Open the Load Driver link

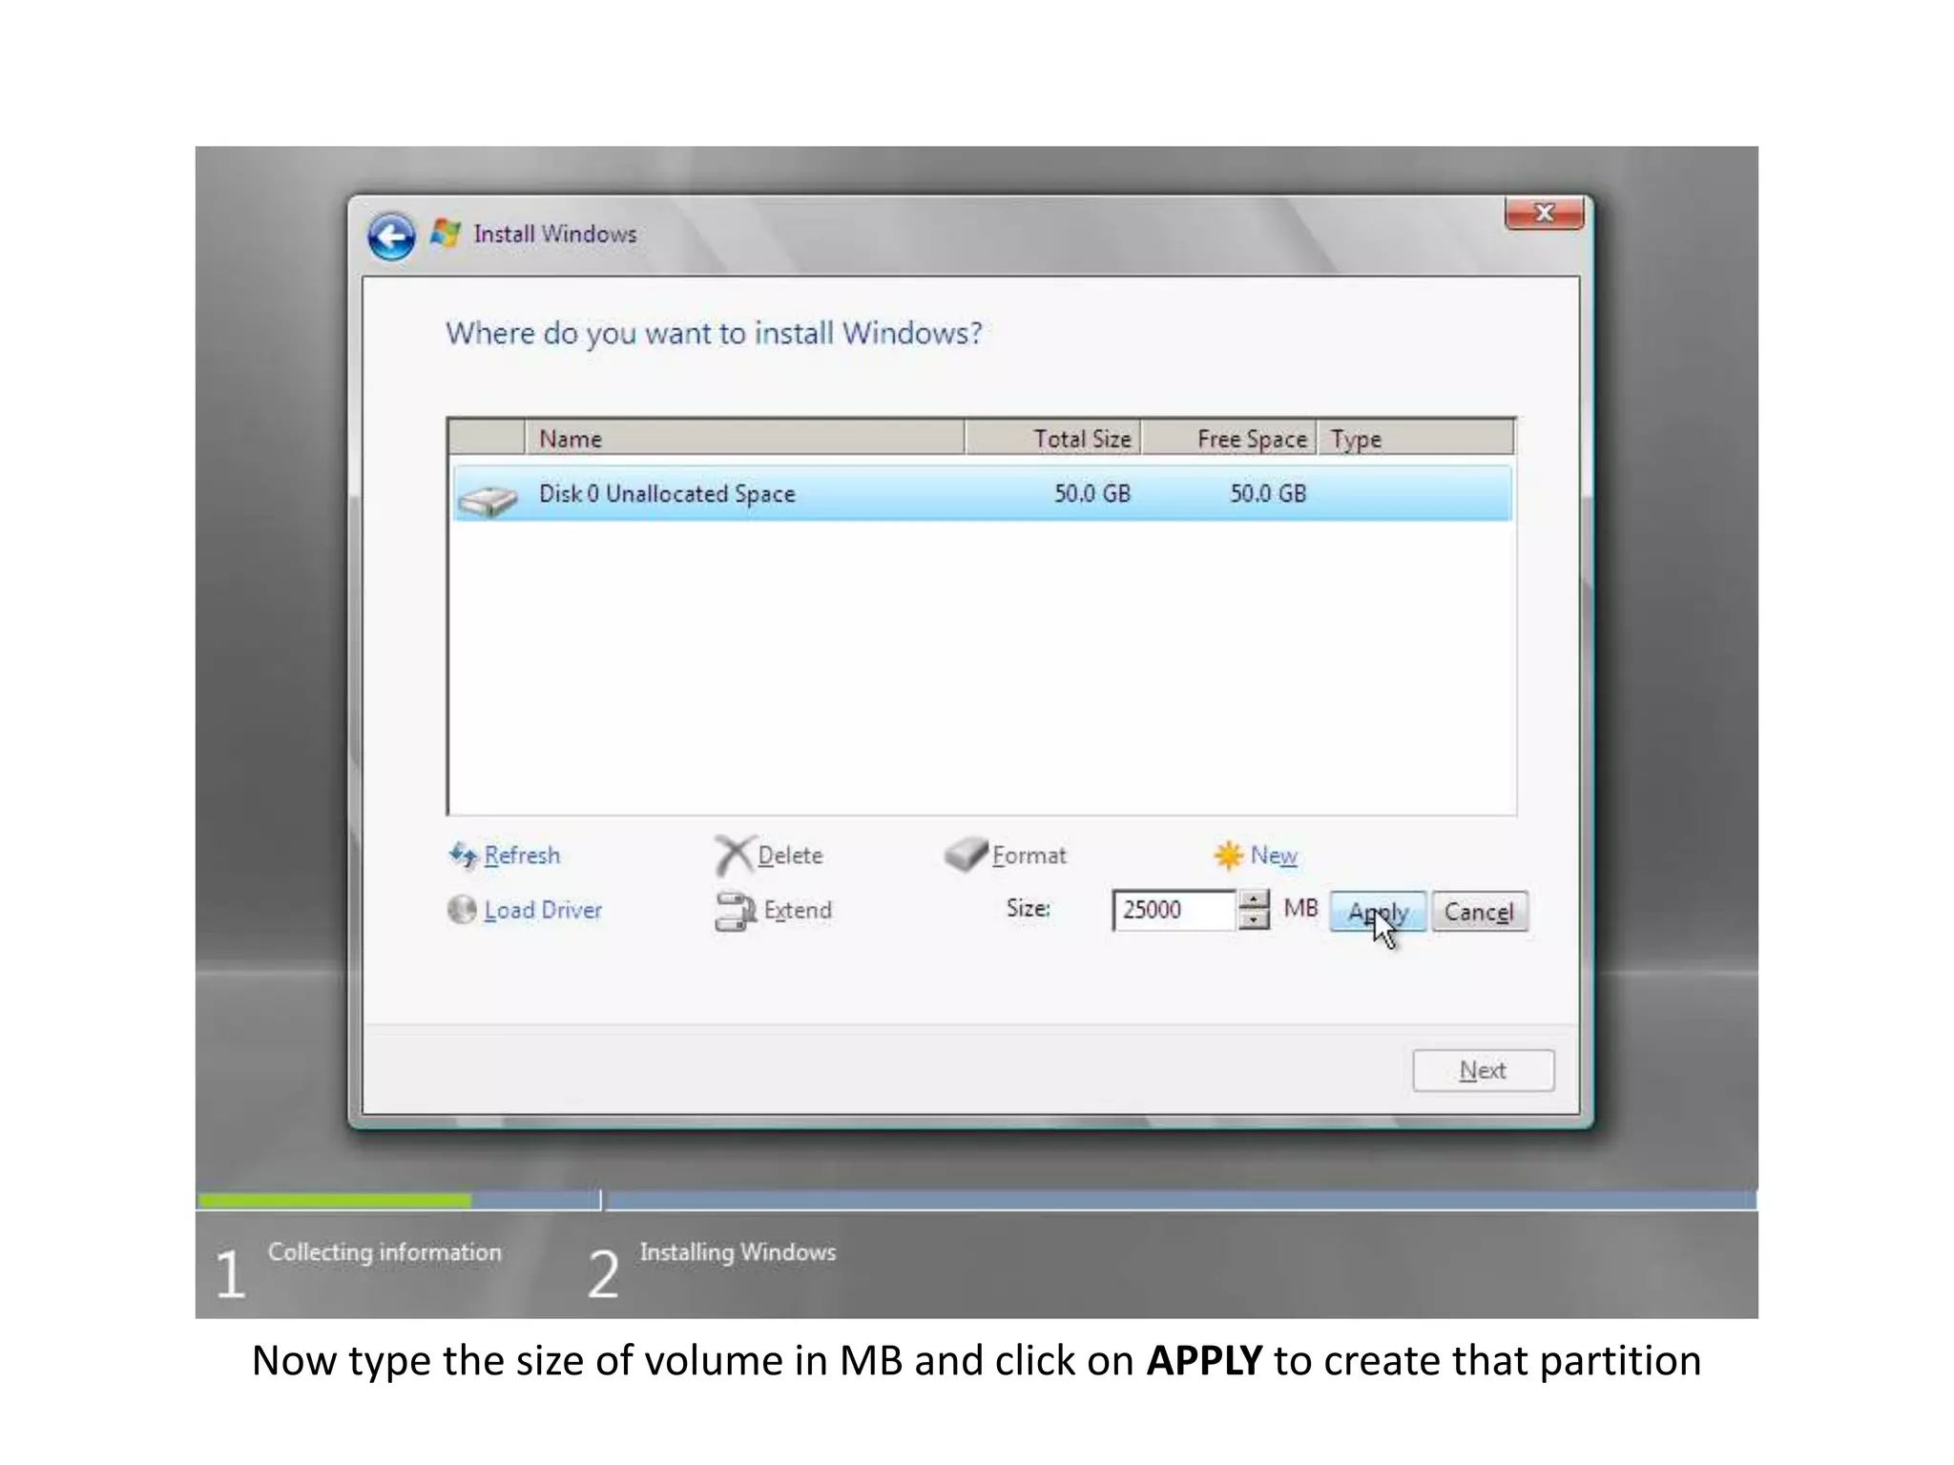click(x=543, y=910)
